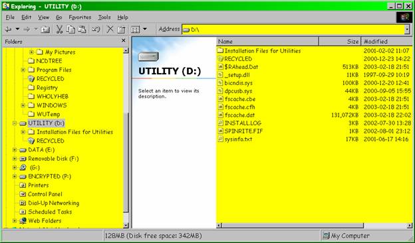Close the Folders pane
This screenshot has width=415, height=243.
point(123,40)
